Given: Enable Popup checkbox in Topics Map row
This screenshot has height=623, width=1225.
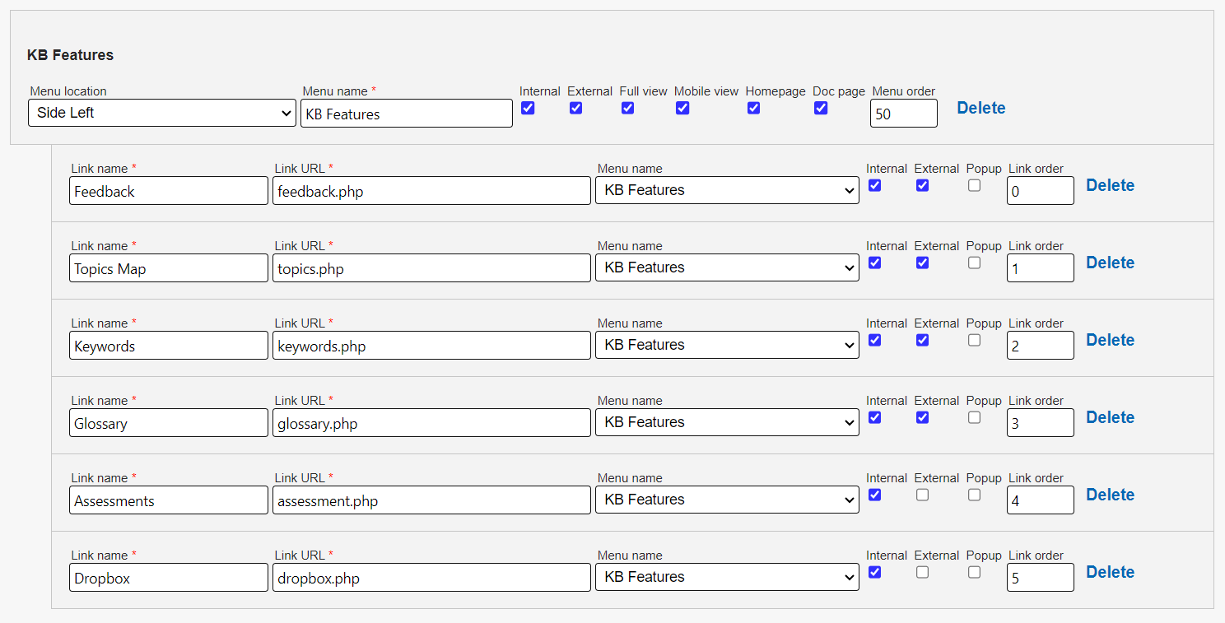Looking at the screenshot, I should coord(974,263).
